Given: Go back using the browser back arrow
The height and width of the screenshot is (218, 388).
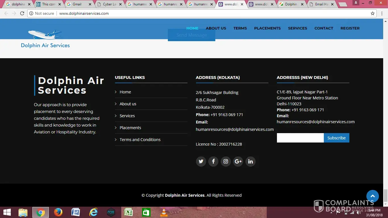Looking at the screenshot, I should 6,13.
